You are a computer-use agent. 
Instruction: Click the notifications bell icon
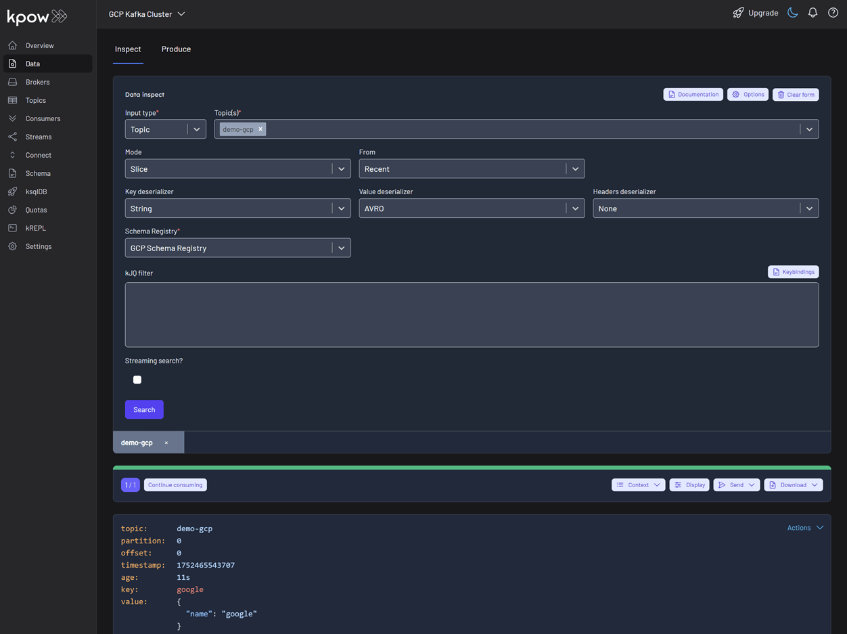(x=812, y=13)
